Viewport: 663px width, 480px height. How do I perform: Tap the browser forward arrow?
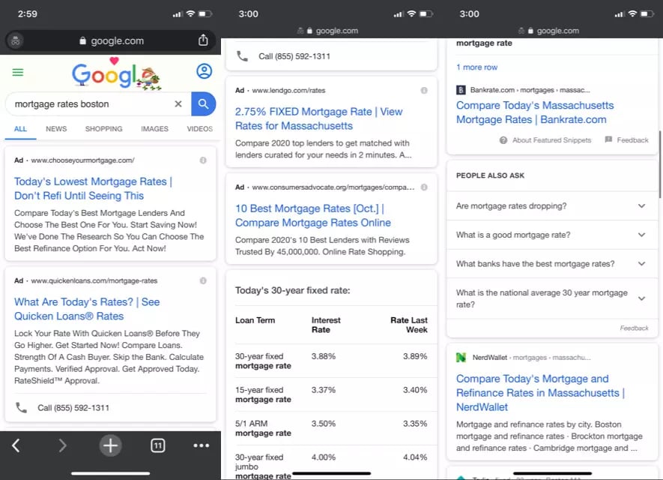click(63, 445)
